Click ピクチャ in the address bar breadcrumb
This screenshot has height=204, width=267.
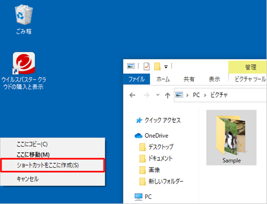click(x=219, y=95)
